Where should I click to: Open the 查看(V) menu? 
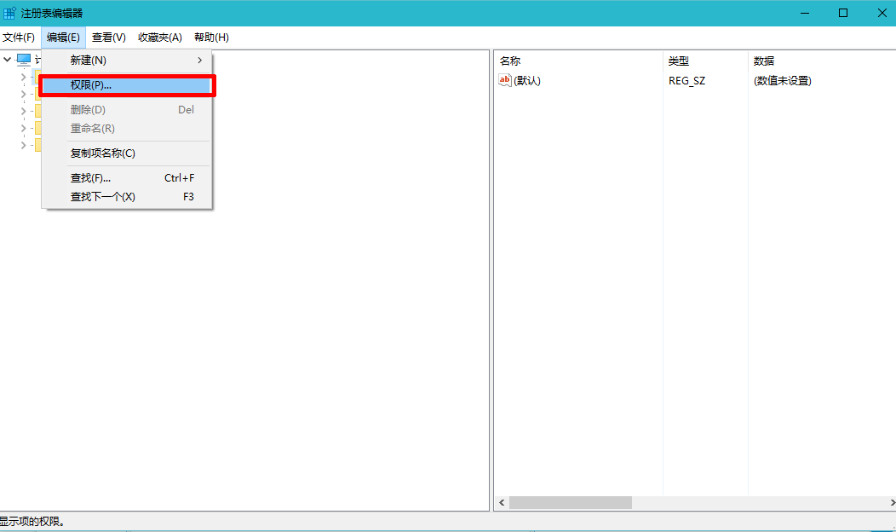pos(108,38)
